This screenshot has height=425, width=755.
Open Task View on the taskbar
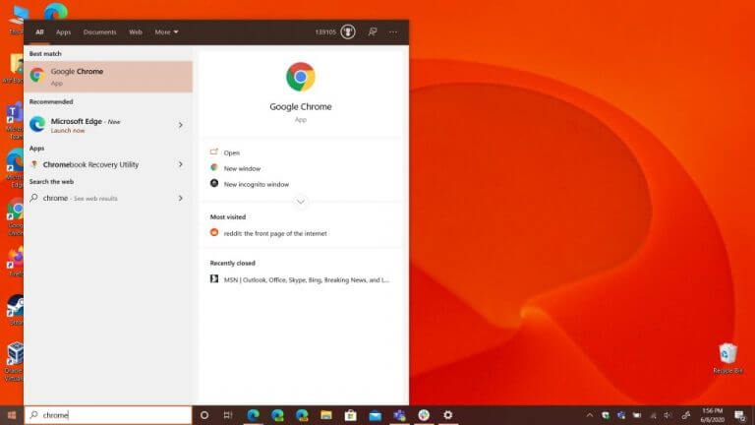(228, 415)
